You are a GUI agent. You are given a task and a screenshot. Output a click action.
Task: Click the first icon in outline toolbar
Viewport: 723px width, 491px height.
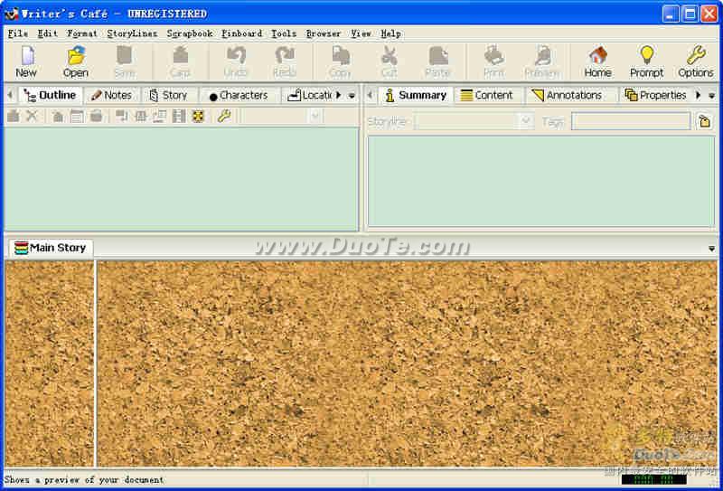(x=14, y=117)
